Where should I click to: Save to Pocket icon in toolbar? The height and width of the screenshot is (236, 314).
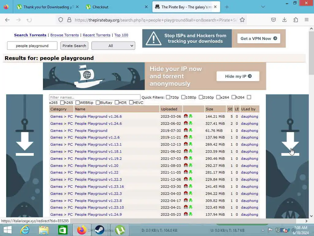pos(273,20)
